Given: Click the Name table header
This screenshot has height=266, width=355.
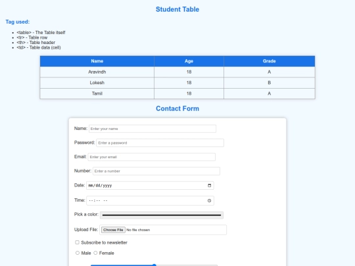Looking at the screenshot, I should tap(97, 61).
